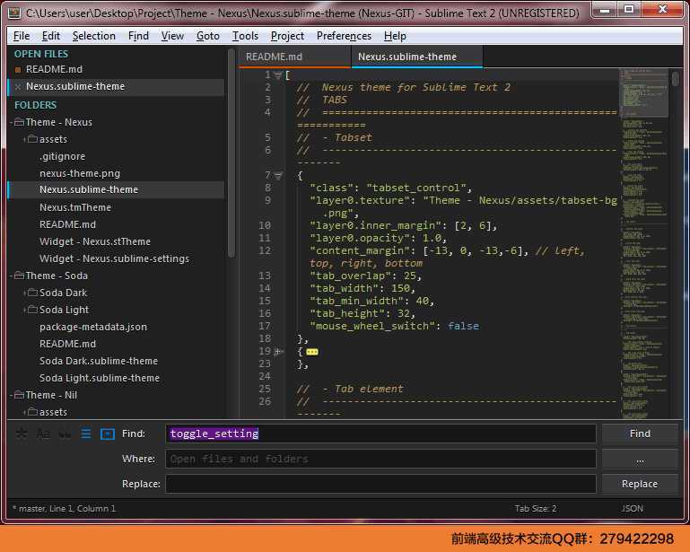Expand the Soda Dark folder
This screenshot has width=690, height=552.
tap(25, 293)
